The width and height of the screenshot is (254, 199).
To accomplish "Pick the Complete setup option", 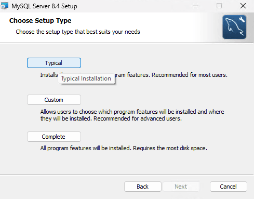I will coord(54,137).
